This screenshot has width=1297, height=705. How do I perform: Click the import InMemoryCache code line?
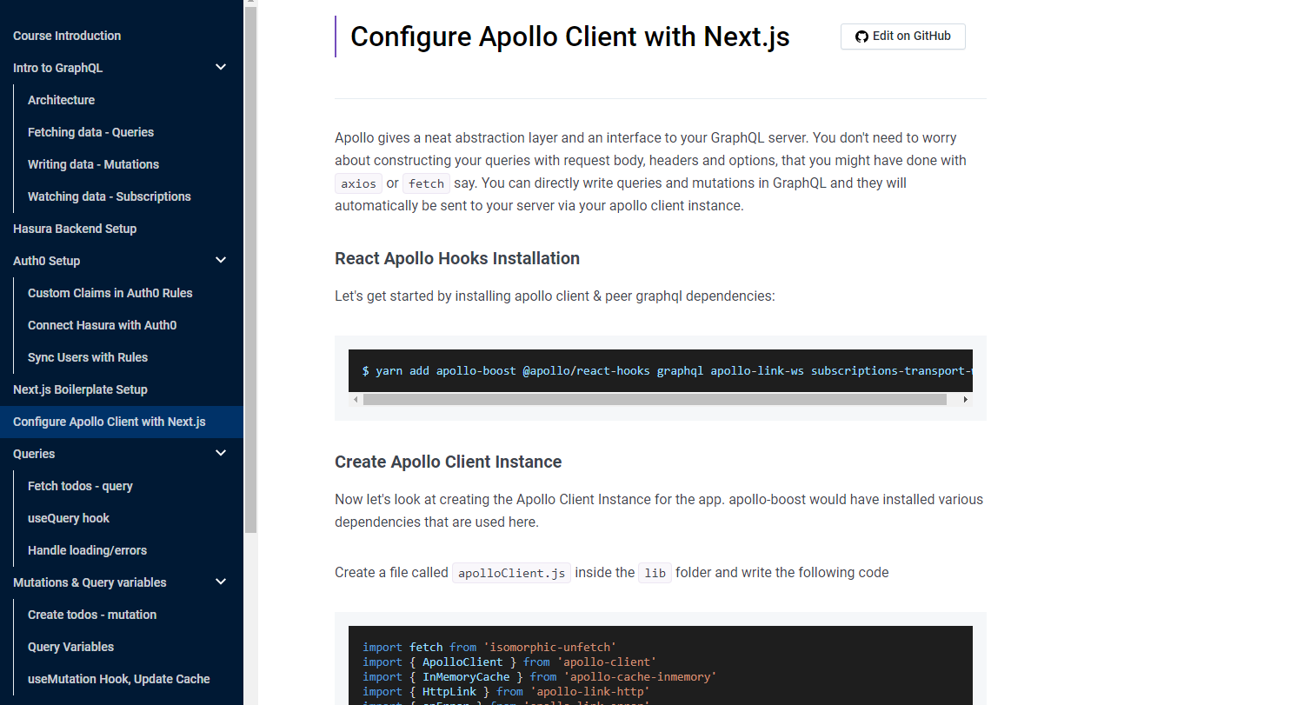click(539, 676)
